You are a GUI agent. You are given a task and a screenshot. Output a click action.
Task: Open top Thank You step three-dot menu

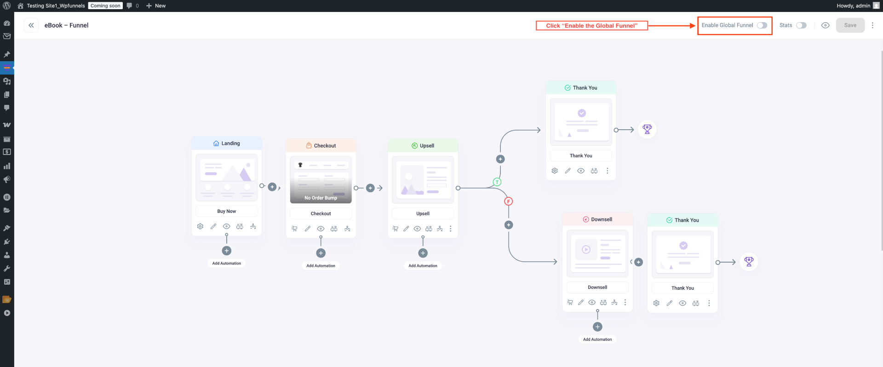tap(608, 171)
